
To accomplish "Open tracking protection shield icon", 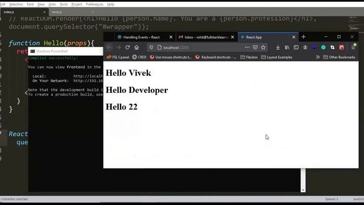I will click(151, 47).
